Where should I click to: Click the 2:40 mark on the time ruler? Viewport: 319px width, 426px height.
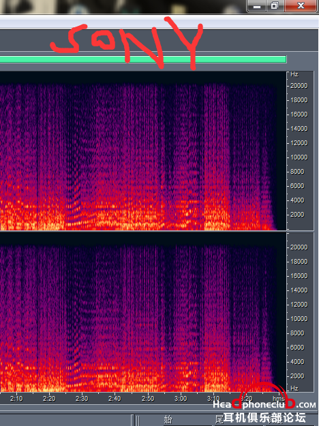115,399
